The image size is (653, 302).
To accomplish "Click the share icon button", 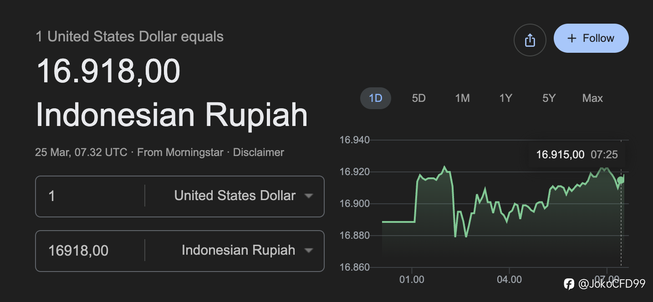I will point(530,40).
